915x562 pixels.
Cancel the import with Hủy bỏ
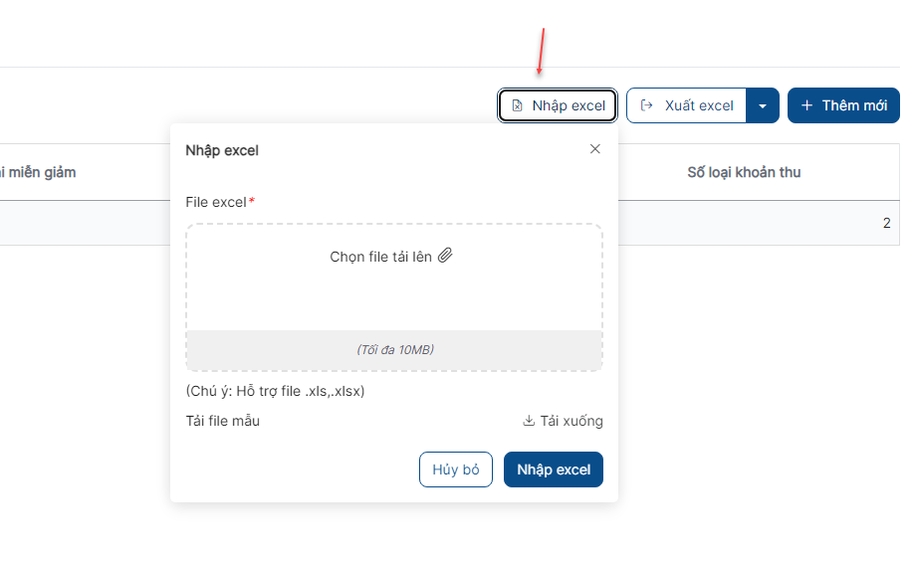coord(456,469)
